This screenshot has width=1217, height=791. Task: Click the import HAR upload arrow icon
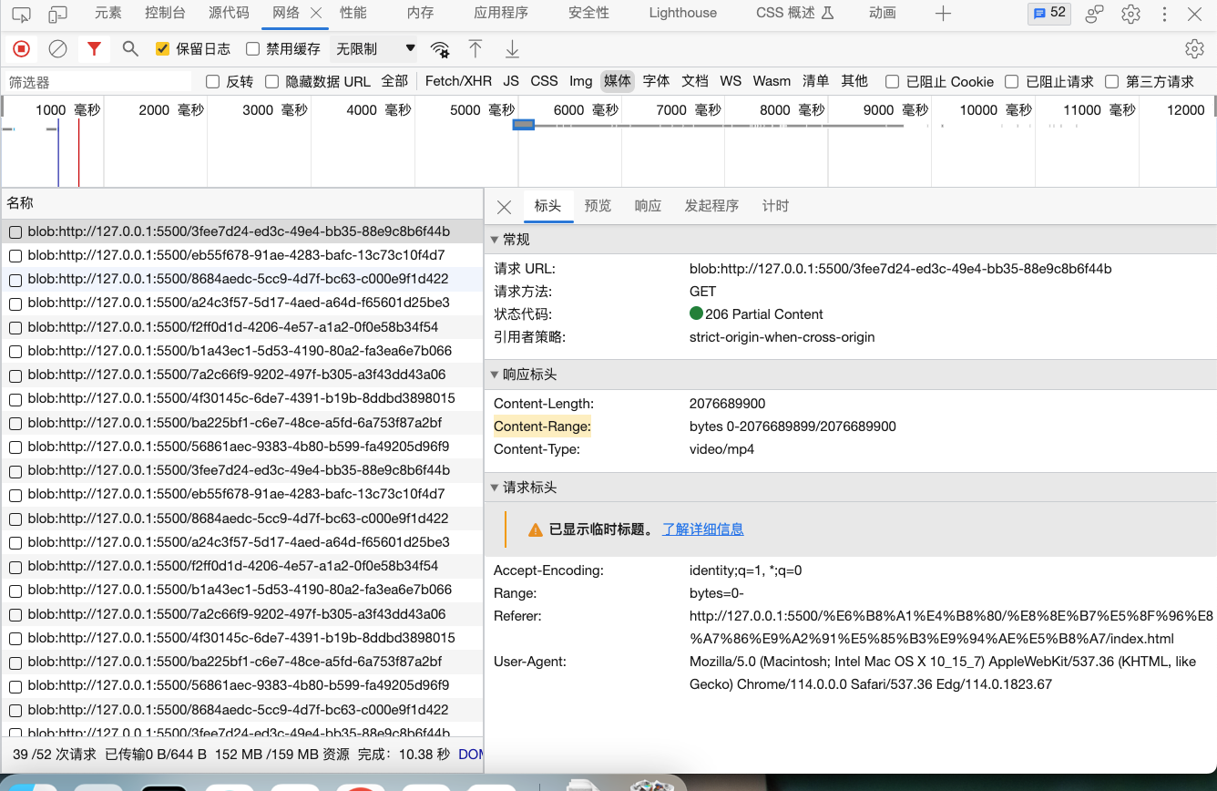(x=476, y=48)
